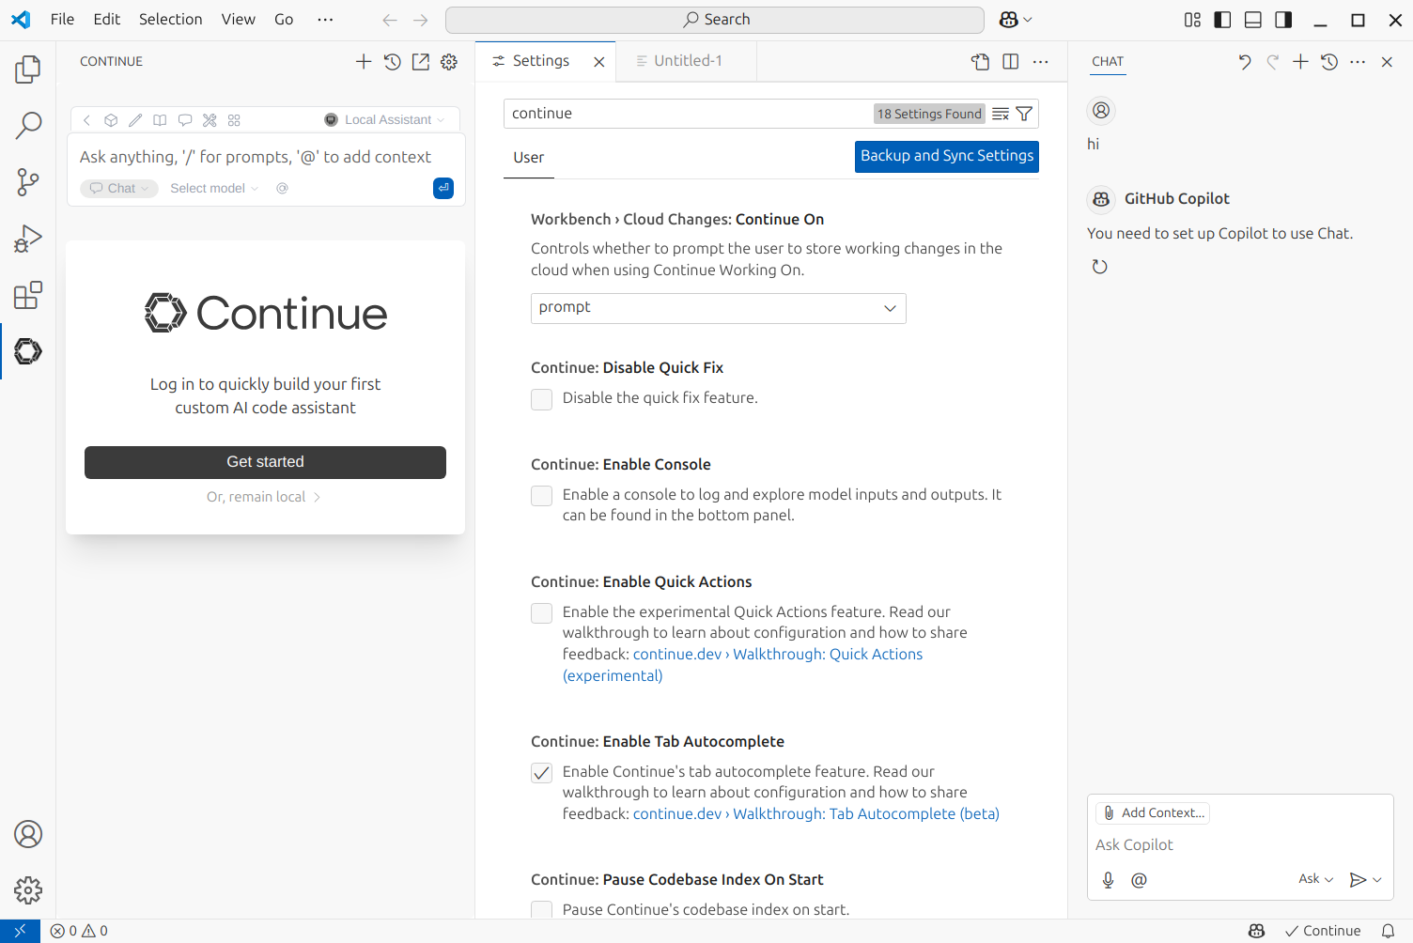Viewport: 1413px width, 943px height.
Task: Open the Ask mode dropdown in Copilot
Action: [1316, 879]
